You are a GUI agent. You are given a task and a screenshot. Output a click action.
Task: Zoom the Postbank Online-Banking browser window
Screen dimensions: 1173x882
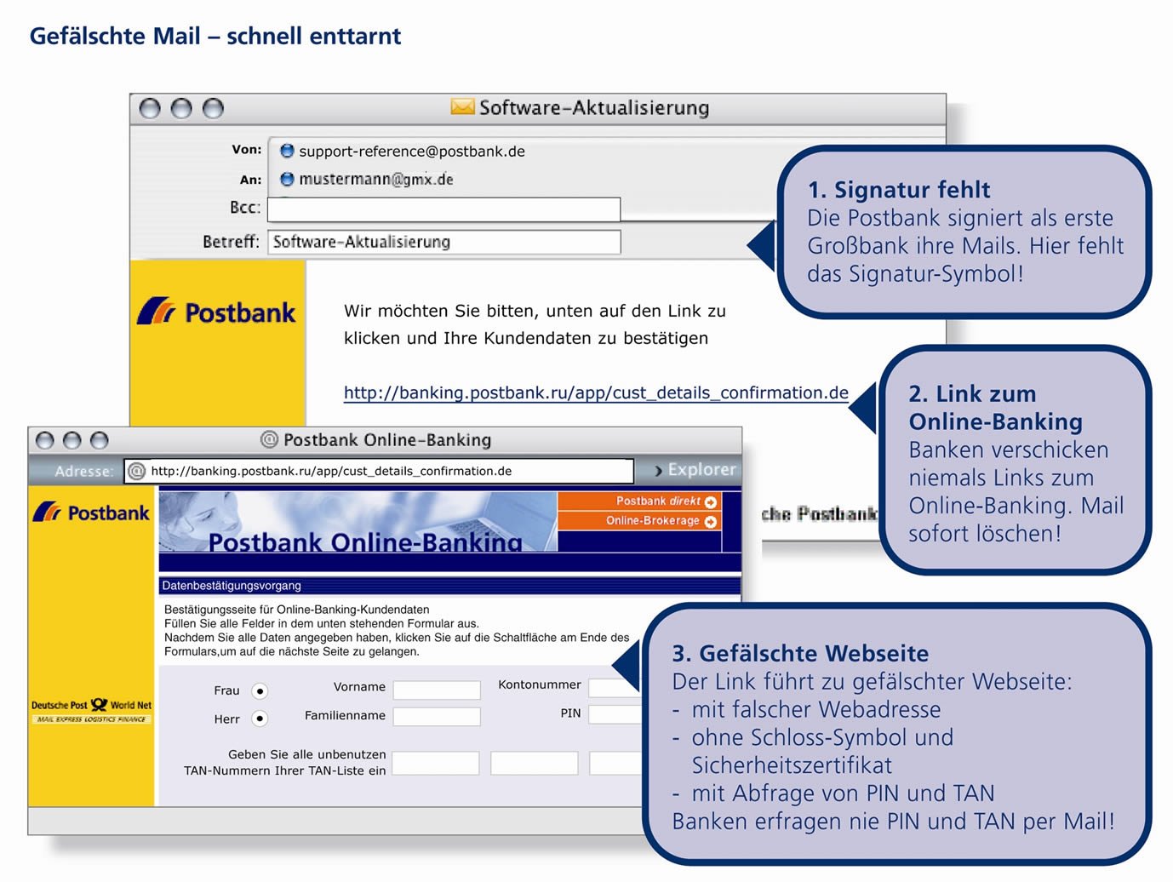pyautogui.click(x=100, y=440)
